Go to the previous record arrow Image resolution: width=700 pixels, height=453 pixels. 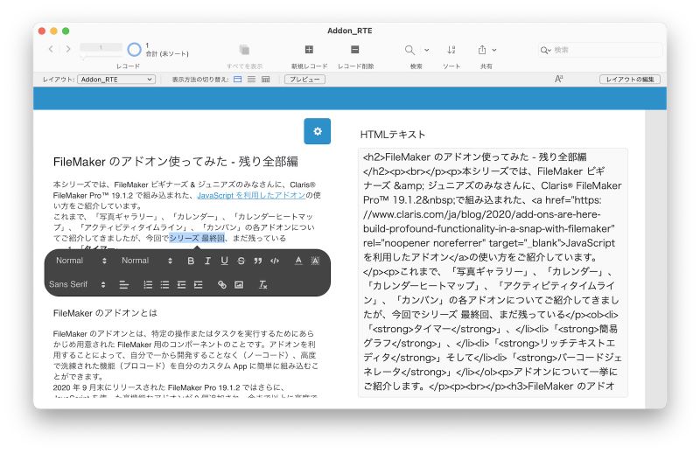coord(52,49)
